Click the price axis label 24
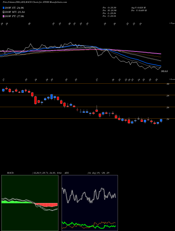Screen dimensions: 175x231 [168, 119]
